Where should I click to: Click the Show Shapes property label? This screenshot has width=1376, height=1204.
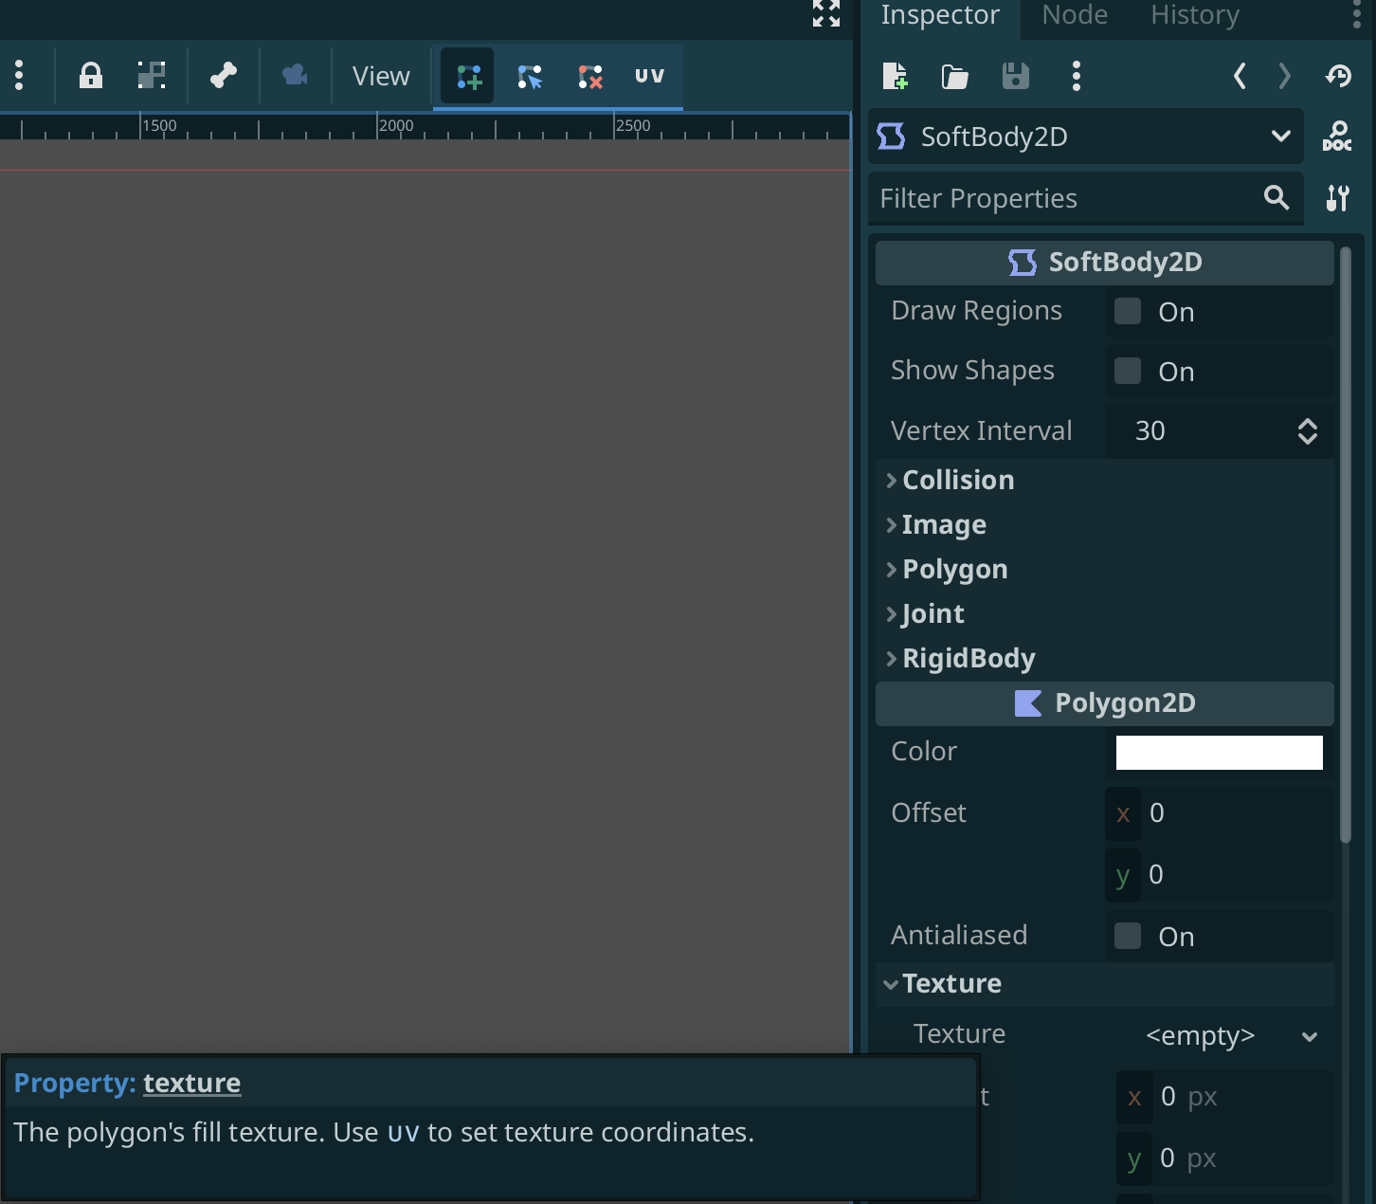972,371
